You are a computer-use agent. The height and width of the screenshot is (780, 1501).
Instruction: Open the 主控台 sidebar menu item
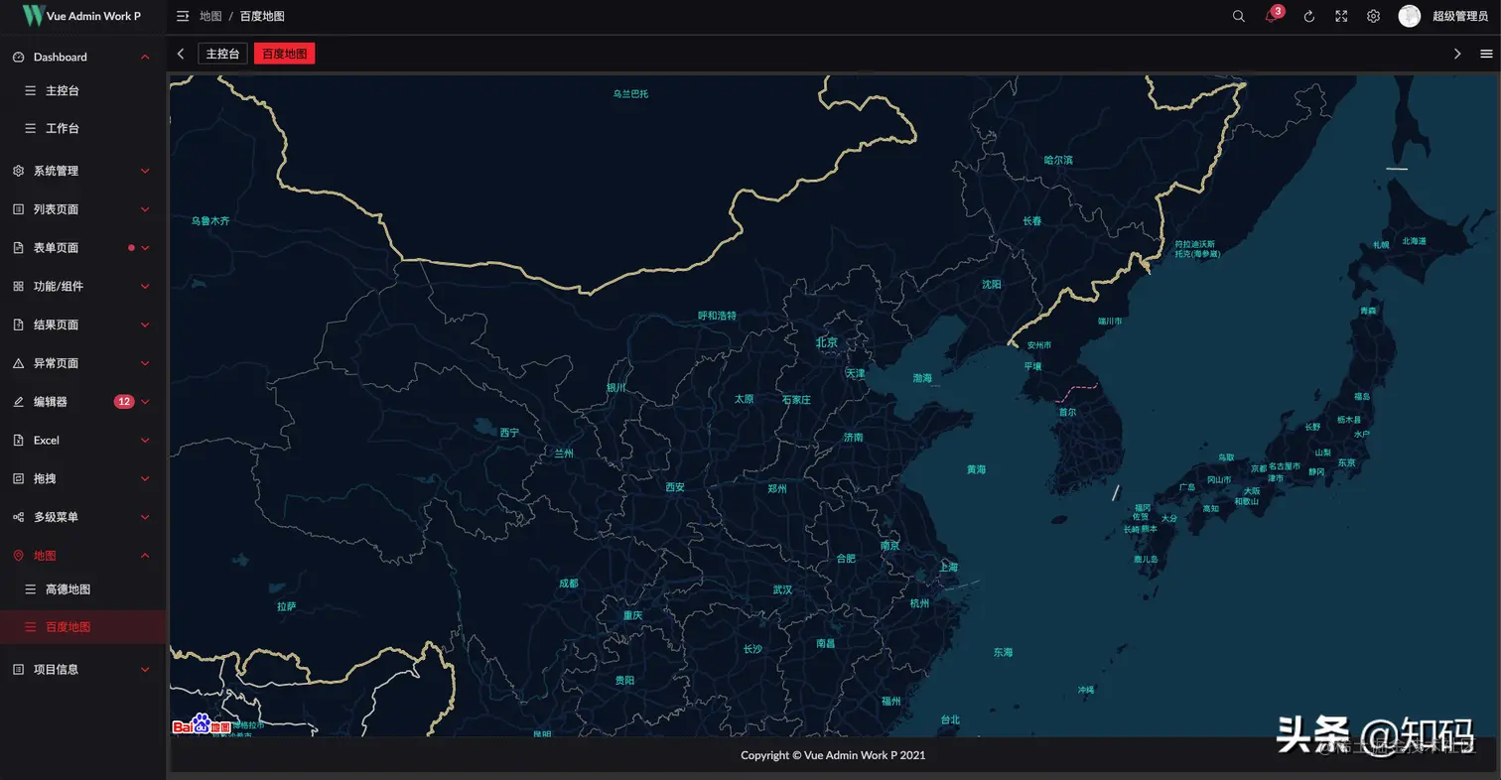[x=82, y=91]
